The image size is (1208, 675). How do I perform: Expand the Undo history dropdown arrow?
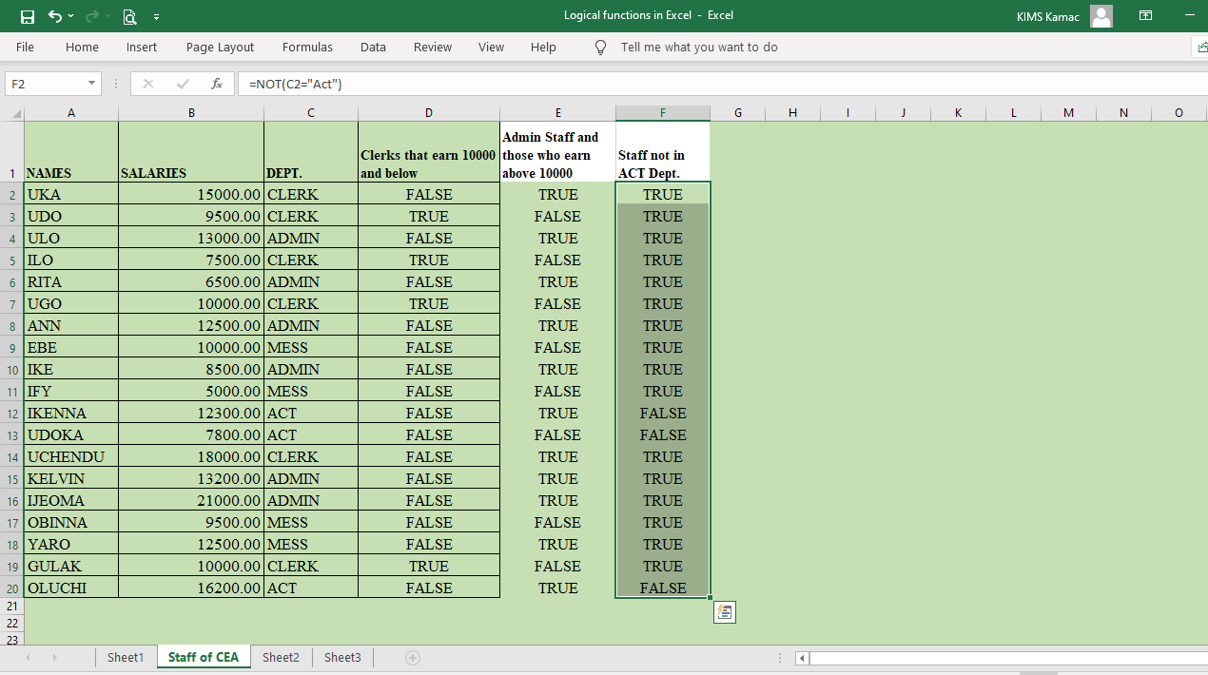pos(68,15)
